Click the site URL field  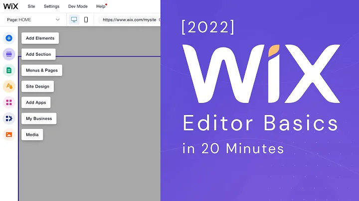click(130, 19)
